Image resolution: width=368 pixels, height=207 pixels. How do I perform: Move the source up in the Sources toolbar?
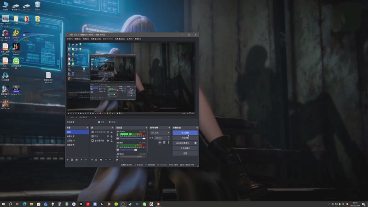click(106, 160)
